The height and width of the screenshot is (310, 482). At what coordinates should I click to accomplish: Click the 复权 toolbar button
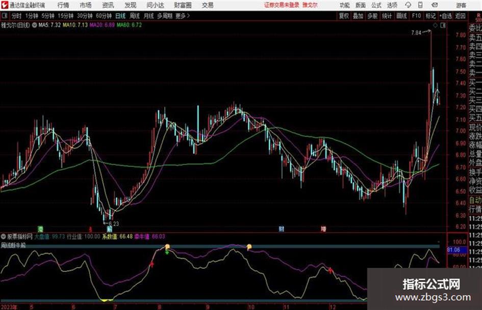(x=343, y=16)
